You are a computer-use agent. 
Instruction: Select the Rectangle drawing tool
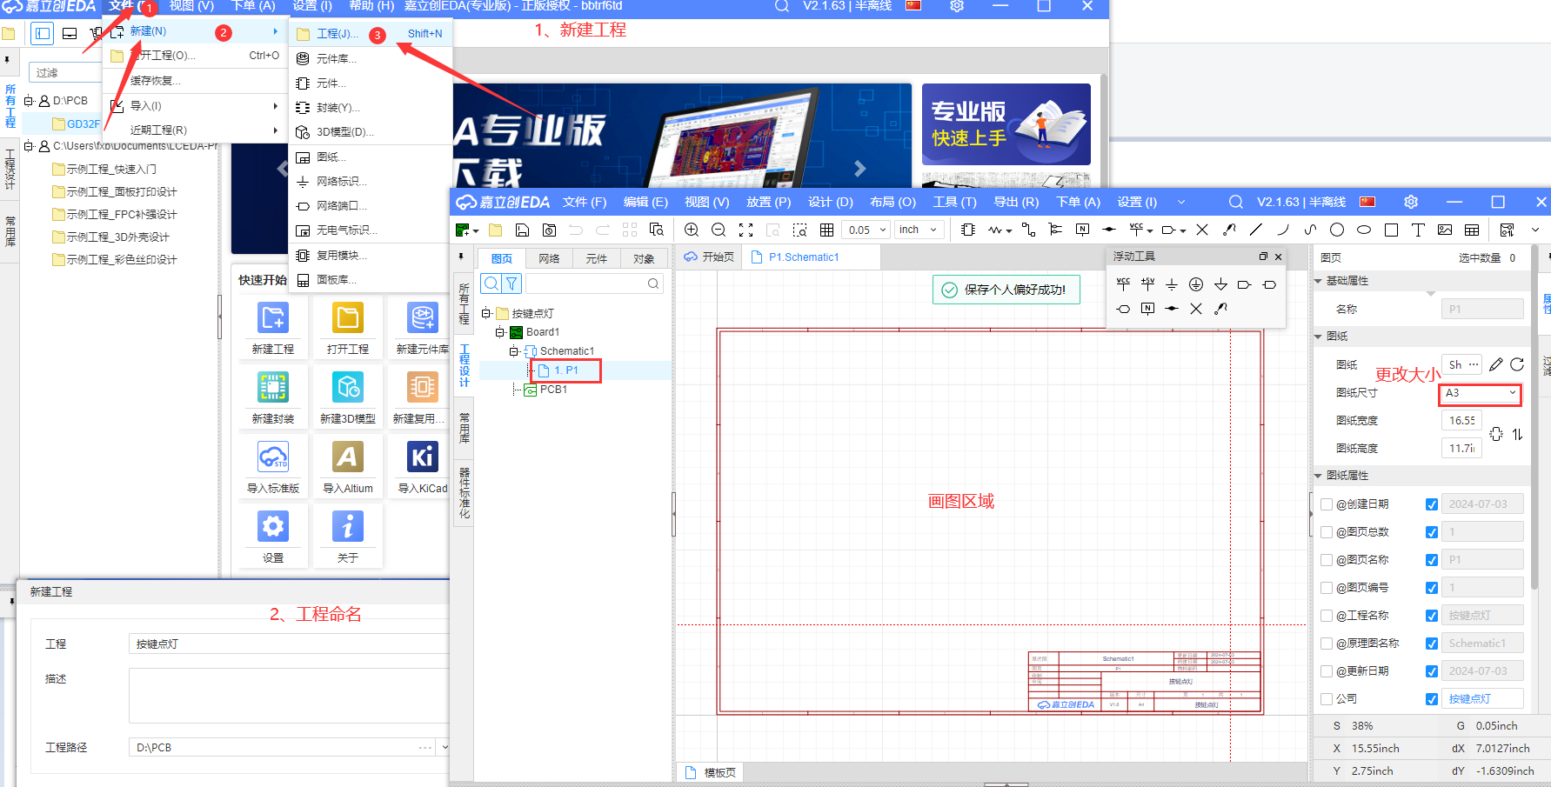tap(1391, 230)
